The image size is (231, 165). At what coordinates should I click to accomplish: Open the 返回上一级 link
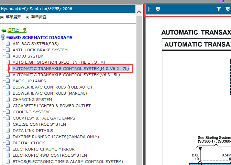[x=17, y=30]
